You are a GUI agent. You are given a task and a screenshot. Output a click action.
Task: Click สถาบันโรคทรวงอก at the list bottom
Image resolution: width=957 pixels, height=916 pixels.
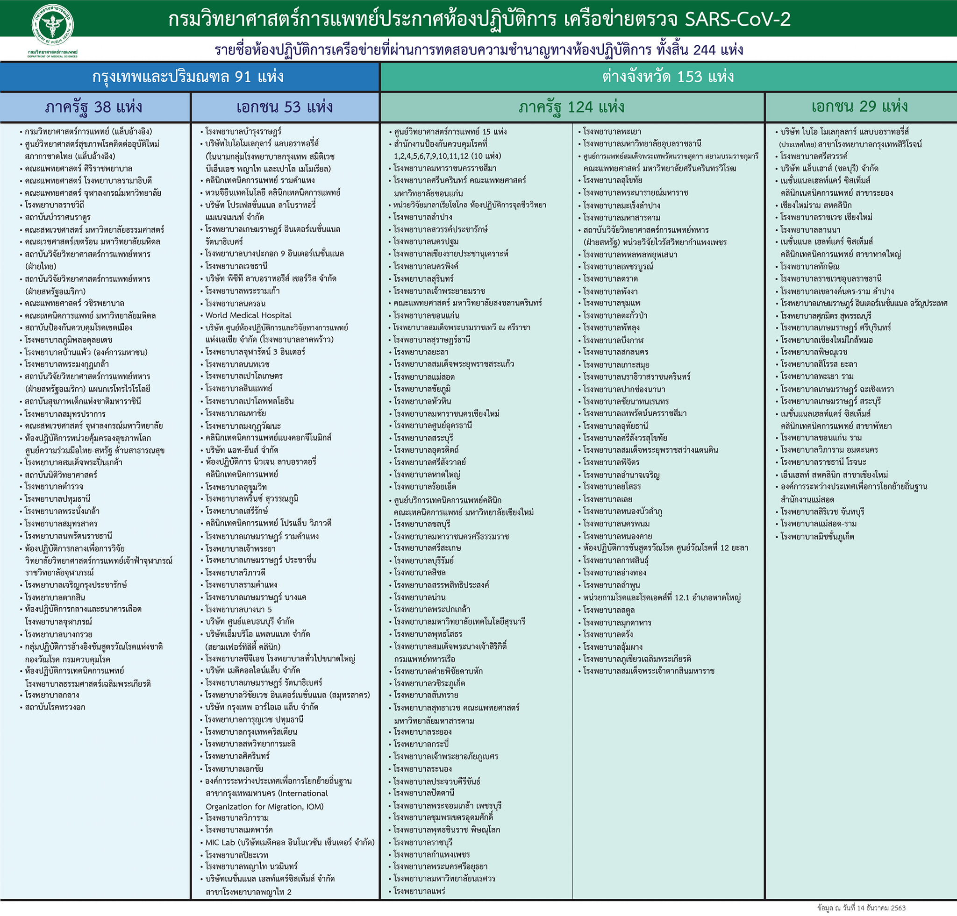click(55, 707)
